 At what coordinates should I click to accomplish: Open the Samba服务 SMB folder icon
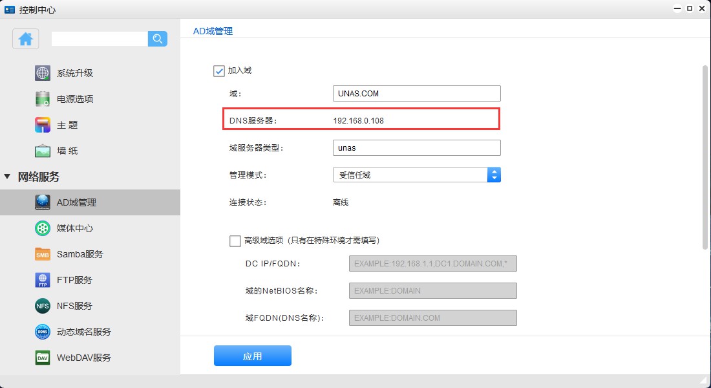[43, 254]
